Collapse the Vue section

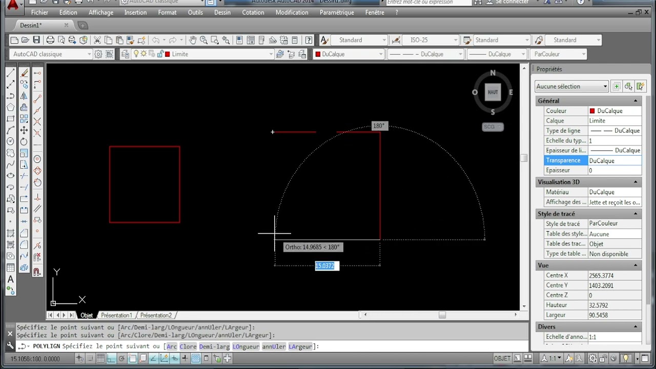[x=635, y=265]
